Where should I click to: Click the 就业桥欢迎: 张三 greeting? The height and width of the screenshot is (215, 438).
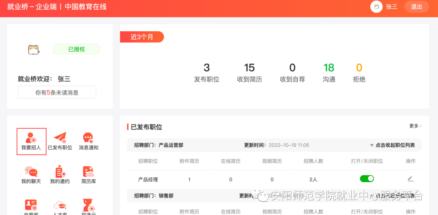click(x=44, y=79)
